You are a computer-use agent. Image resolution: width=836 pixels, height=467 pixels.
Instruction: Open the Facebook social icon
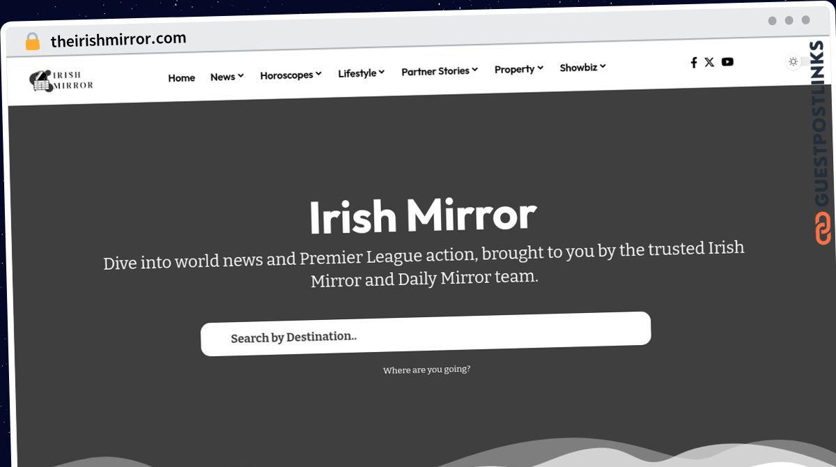(x=693, y=62)
